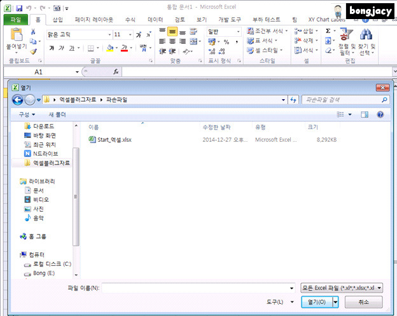Image resolution: width=397 pixels, height=316 pixels.
Task: Open the font name combo box
Action: click(x=80, y=34)
